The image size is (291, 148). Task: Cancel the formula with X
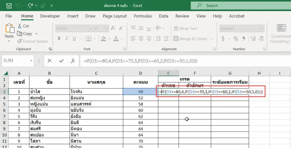click(49, 61)
